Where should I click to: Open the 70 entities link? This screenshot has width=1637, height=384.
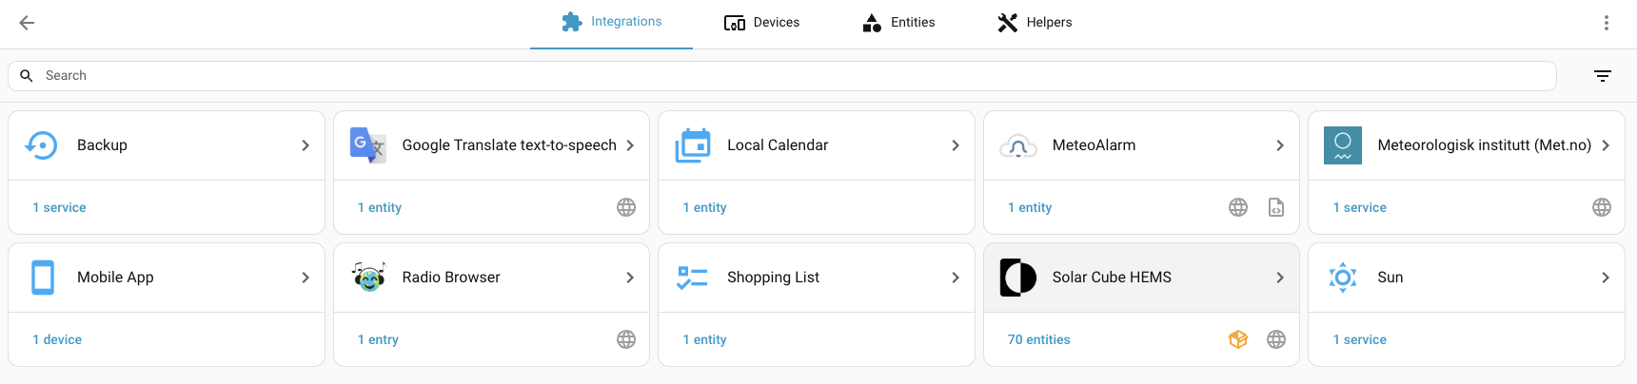coord(1038,339)
